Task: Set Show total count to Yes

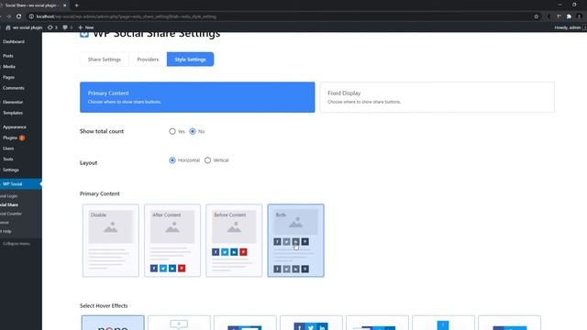Action: tap(172, 131)
